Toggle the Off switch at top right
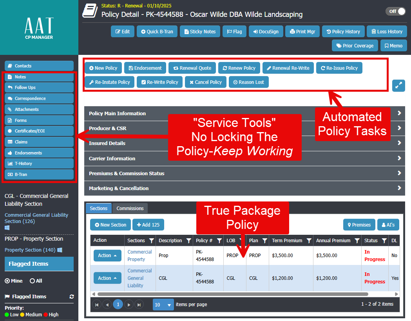The image size is (411, 321). pyautogui.click(x=396, y=11)
